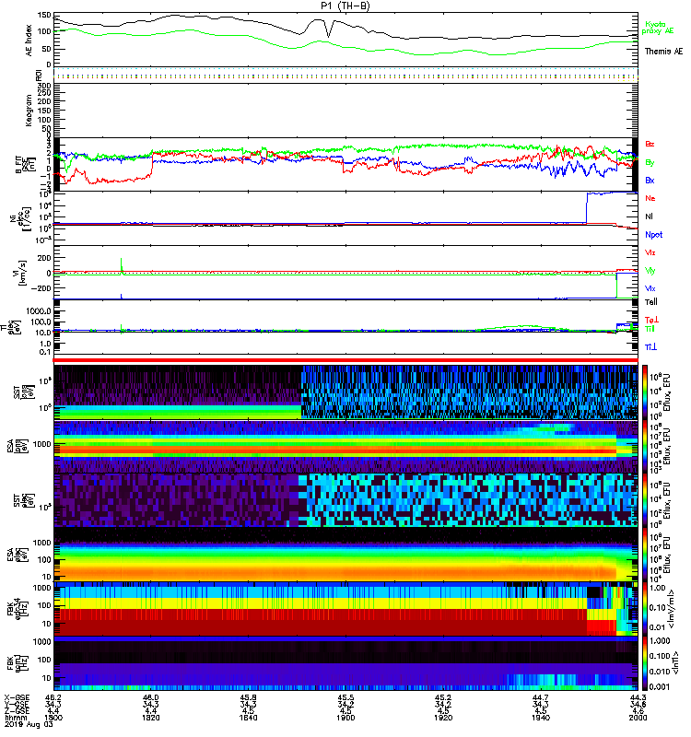Click the blue Npot legend entry
The height and width of the screenshot is (737, 691).
(652, 234)
